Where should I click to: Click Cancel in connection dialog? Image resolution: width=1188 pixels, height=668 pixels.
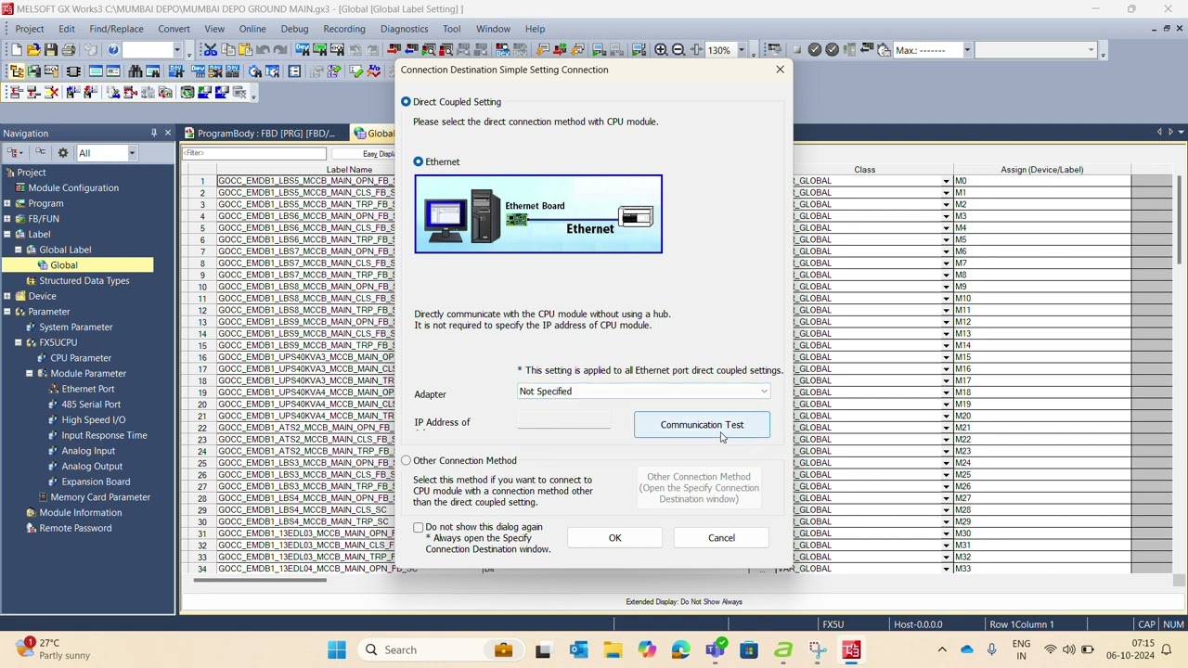721,538
